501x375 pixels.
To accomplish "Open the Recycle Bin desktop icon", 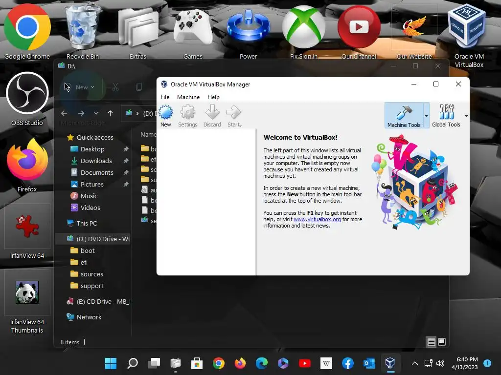I will point(82,31).
